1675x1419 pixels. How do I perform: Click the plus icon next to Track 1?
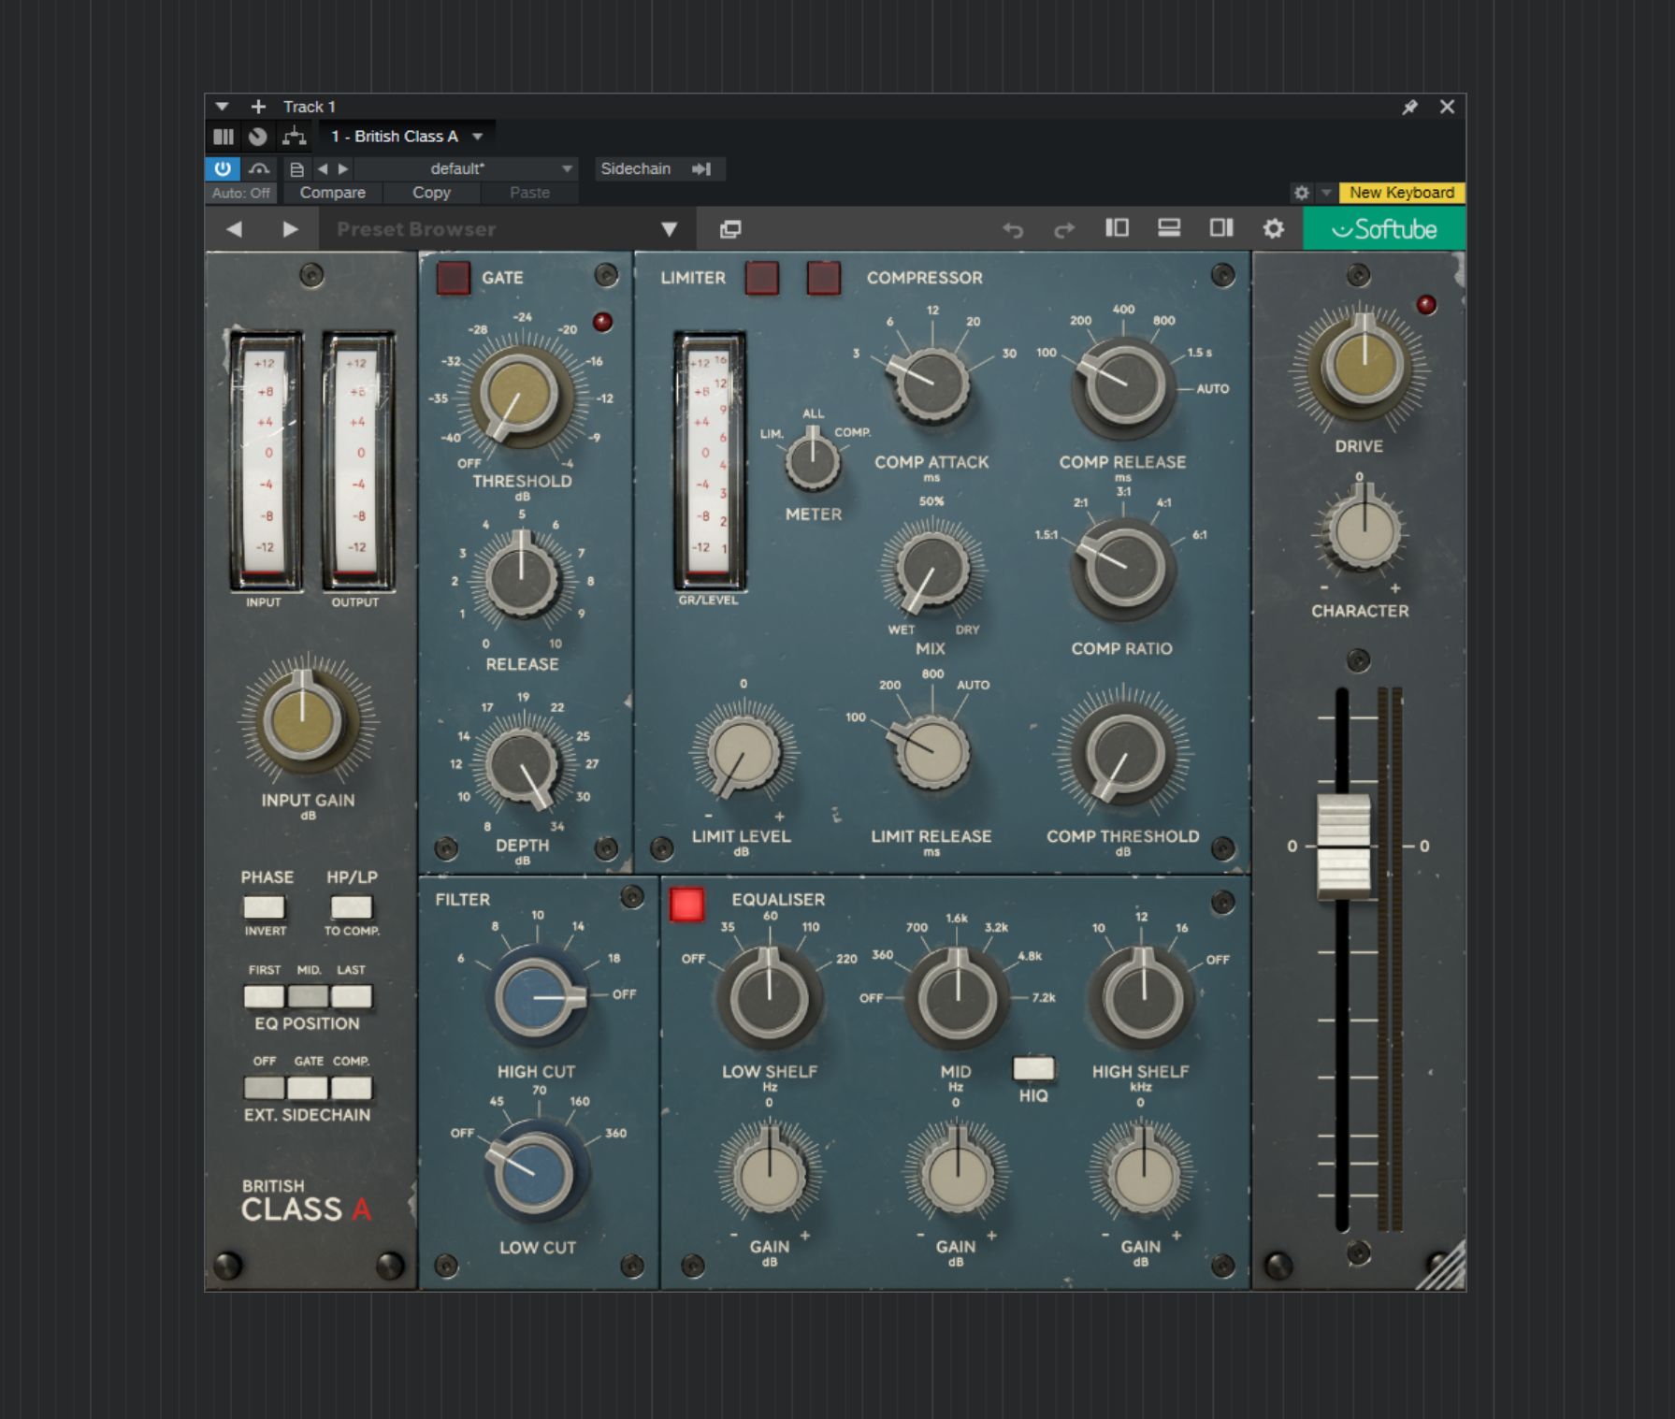258,107
